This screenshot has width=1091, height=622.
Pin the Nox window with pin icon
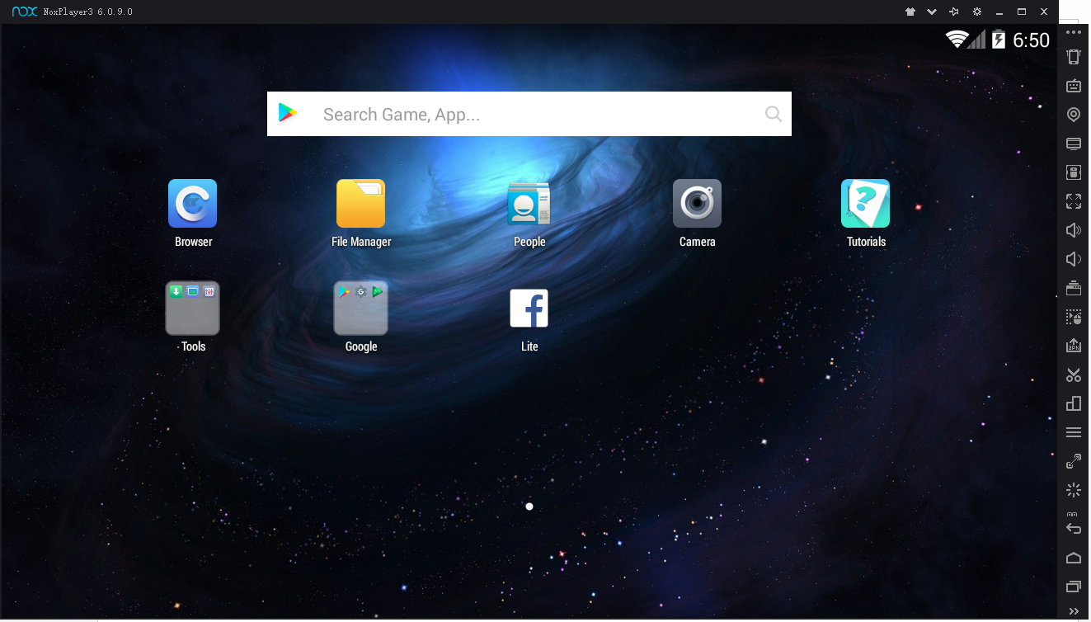(954, 12)
